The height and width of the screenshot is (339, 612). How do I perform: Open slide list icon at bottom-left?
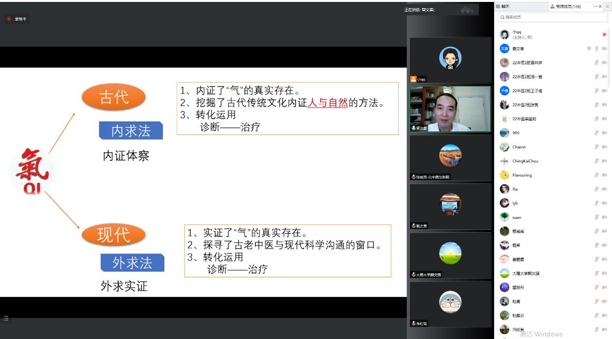click(x=6, y=318)
